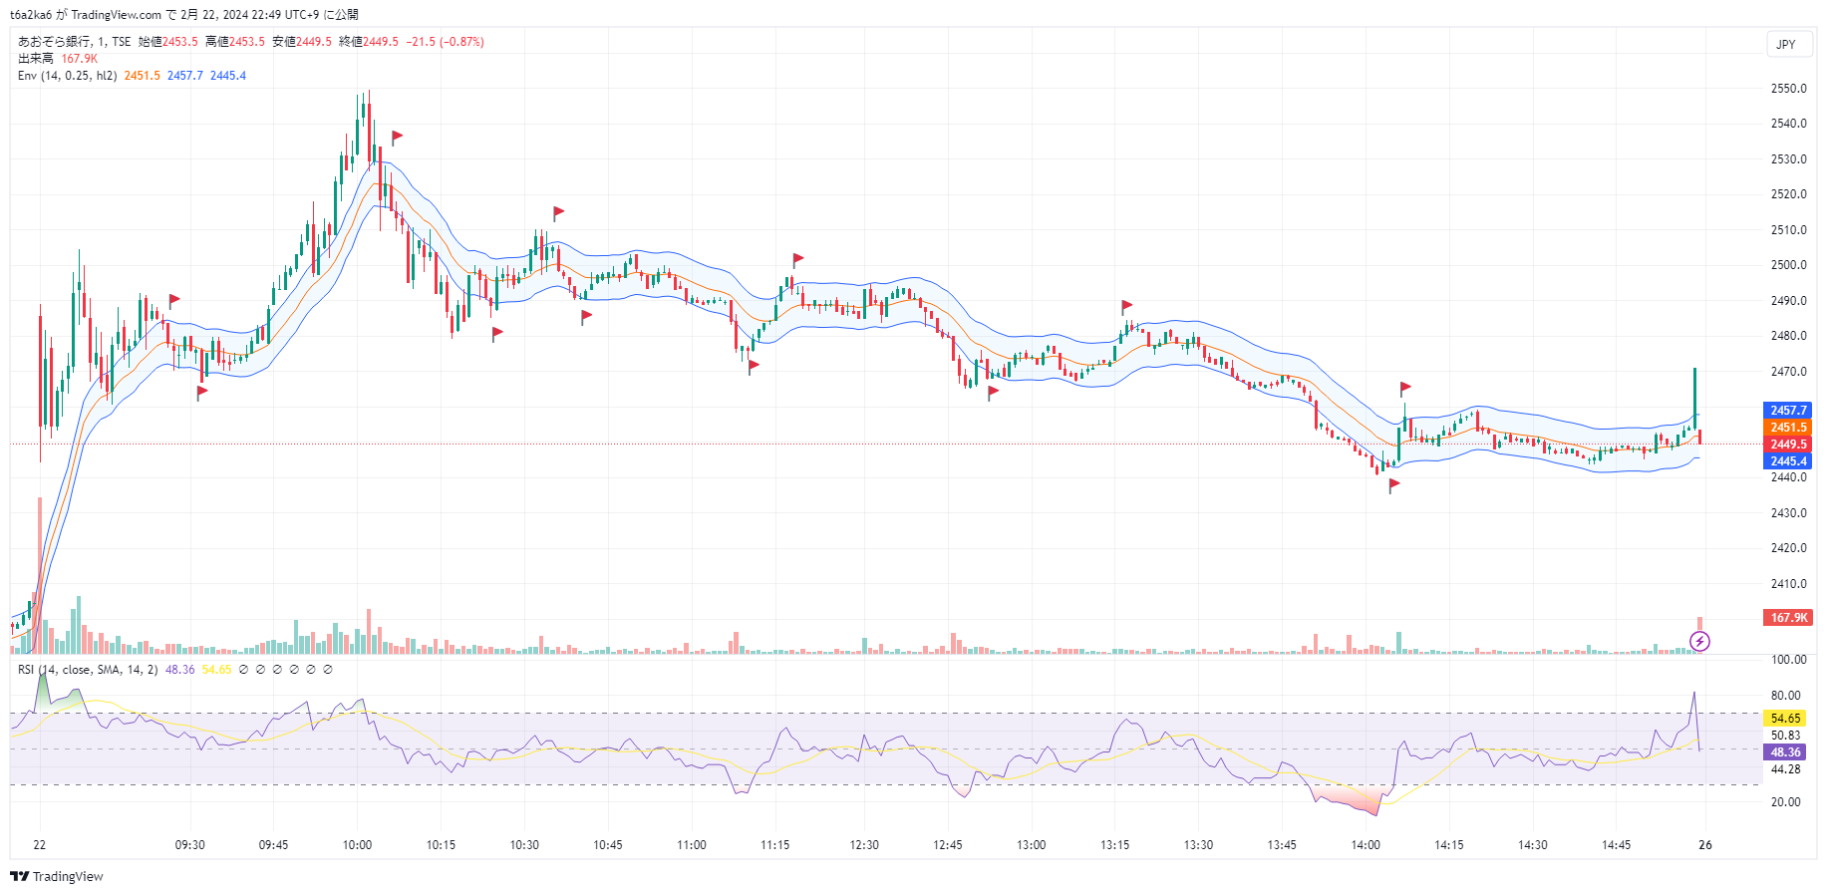Click the orange 2451.5 price axis label
Screen dimensions: 1827x894
(1788, 428)
